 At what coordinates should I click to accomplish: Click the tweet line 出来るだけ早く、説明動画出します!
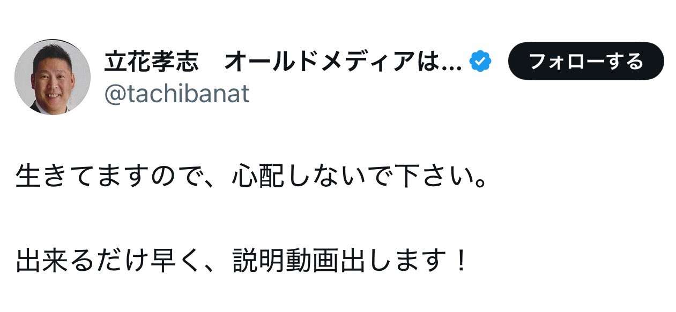pyautogui.click(x=242, y=261)
